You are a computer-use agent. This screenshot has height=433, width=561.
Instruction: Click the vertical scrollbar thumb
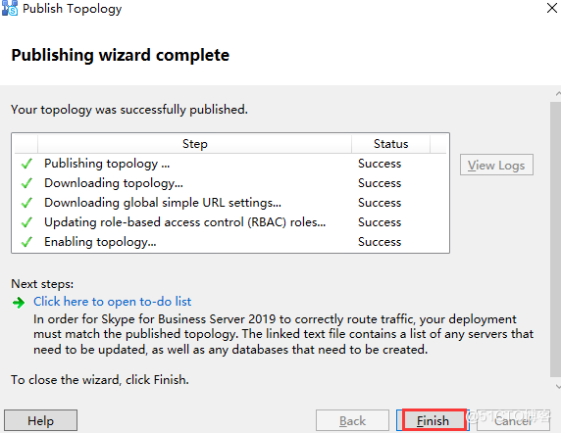coord(555,239)
